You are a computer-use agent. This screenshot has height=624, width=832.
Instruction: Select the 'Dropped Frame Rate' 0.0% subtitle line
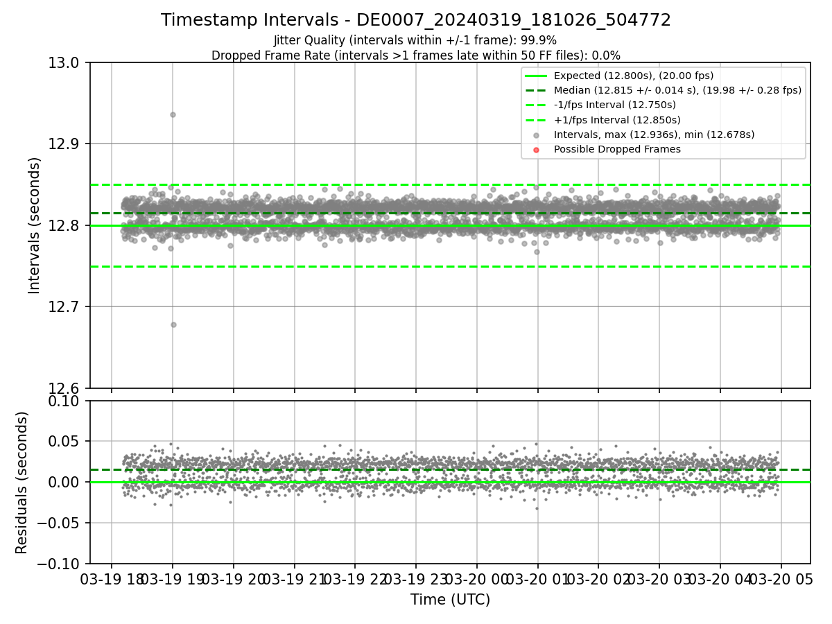pyautogui.click(x=416, y=55)
